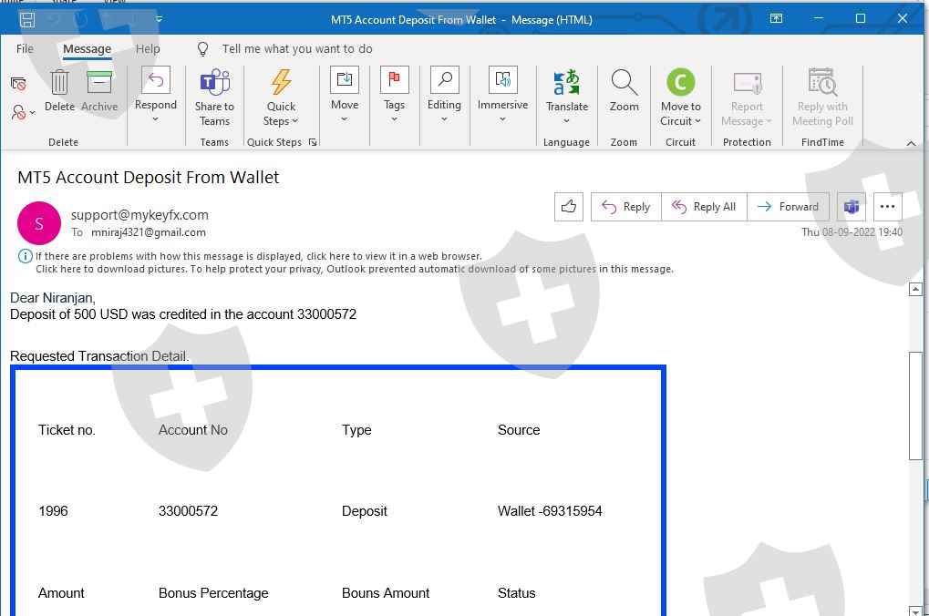Click the lightbulb Tell me icon
This screenshot has height=616, width=929.
[203, 49]
